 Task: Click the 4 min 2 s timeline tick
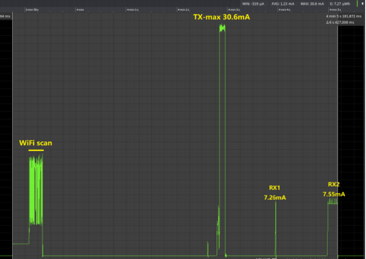point(183,9)
